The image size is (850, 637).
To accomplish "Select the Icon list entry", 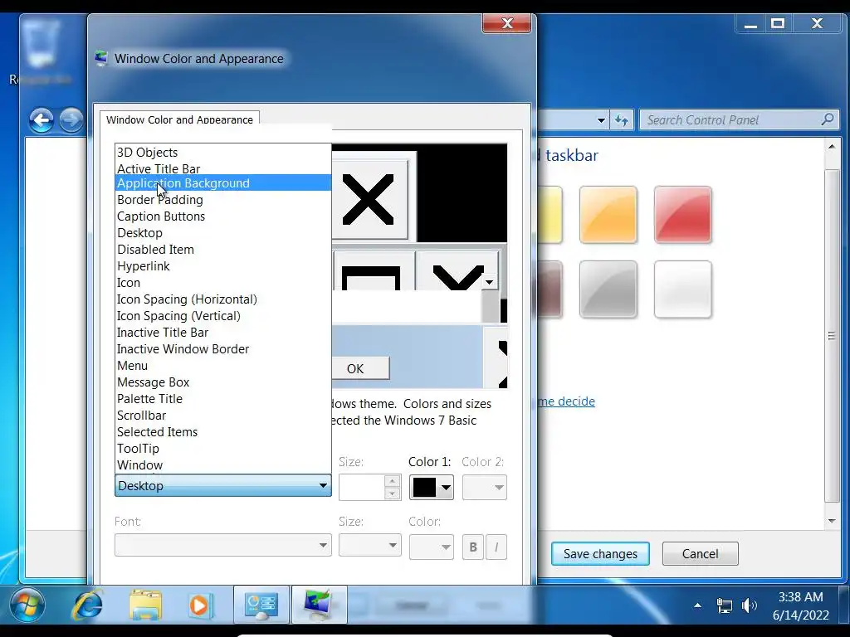I will coord(222,283).
